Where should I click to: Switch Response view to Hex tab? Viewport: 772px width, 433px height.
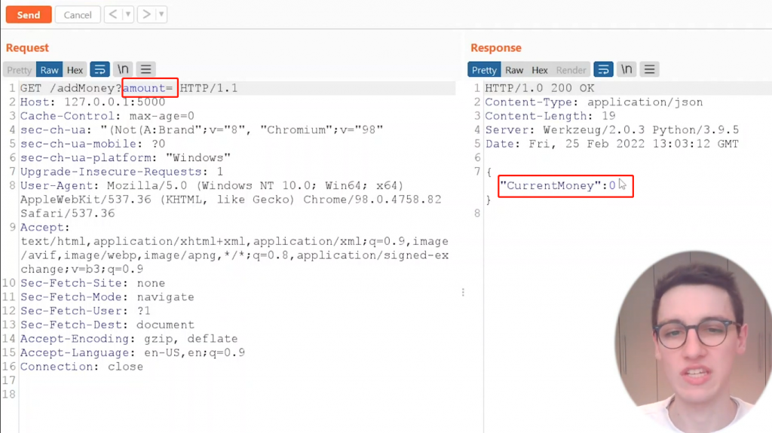pyautogui.click(x=540, y=70)
